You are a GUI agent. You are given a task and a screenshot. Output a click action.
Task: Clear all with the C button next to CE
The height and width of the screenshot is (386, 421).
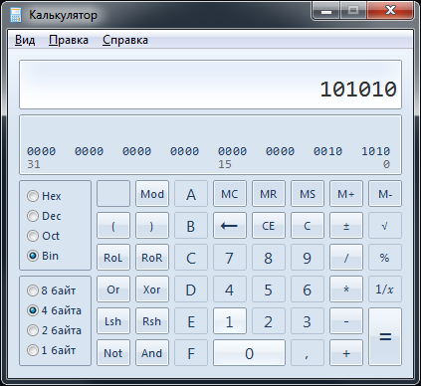308,226
